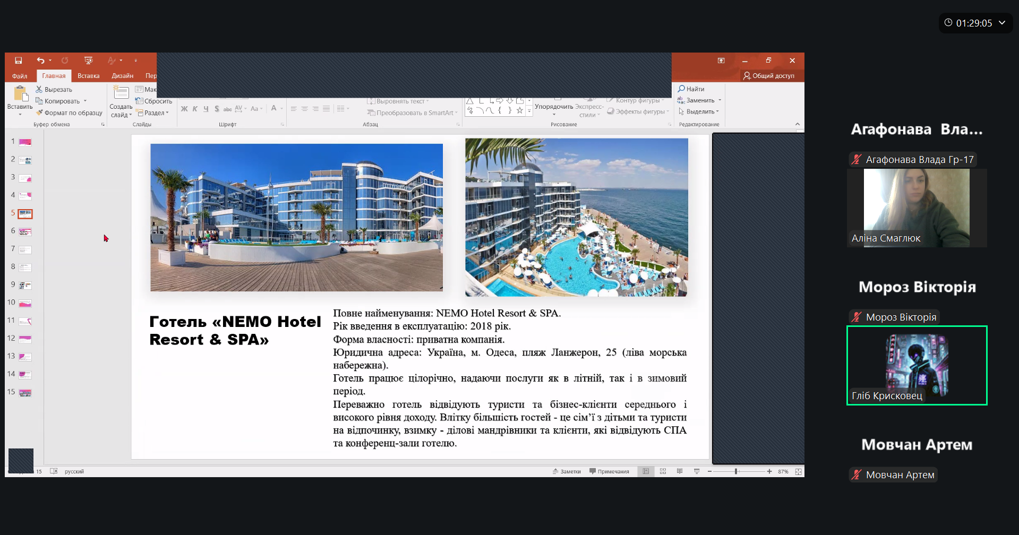
Task: Start slideshow from beginning icon
Action: [x=88, y=61]
